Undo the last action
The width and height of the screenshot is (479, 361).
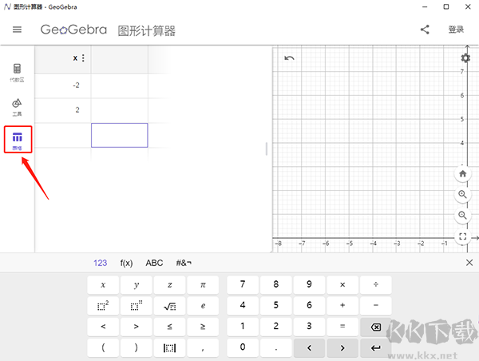click(289, 58)
